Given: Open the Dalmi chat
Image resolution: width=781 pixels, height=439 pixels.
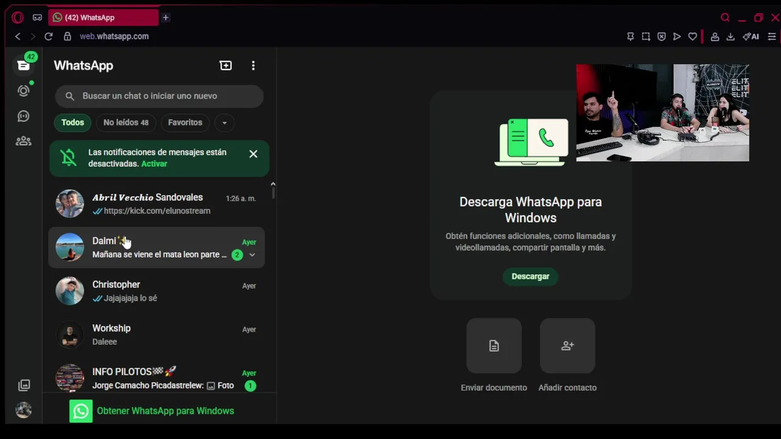Looking at the screenshot, I should pos(156,248).
